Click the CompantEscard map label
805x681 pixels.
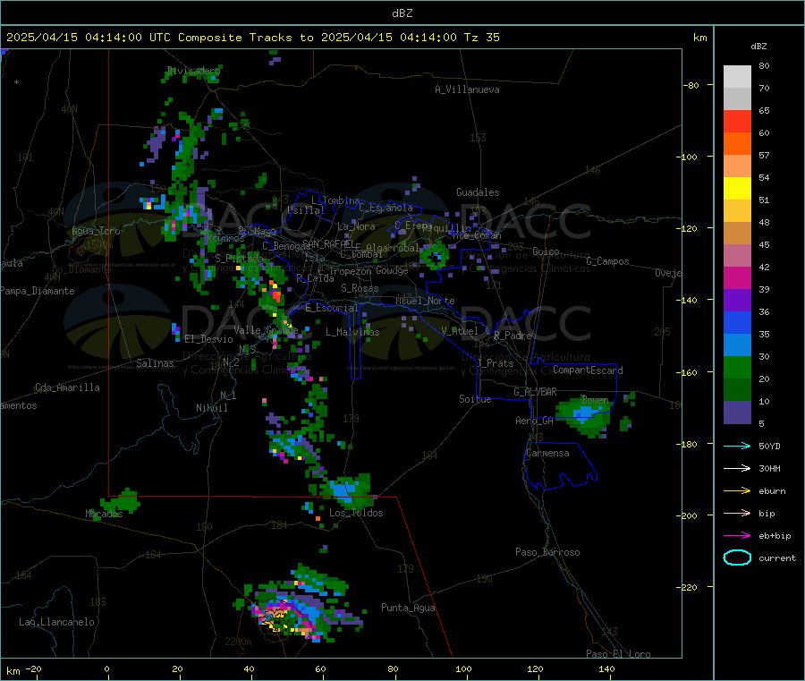coord(588,370)
